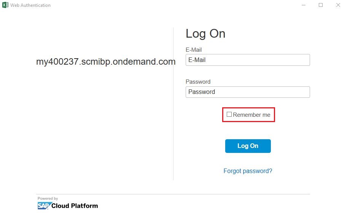Screen dimensions: 342x213
Task: Click the Web Authentication window title
Action: click(30, 5)
